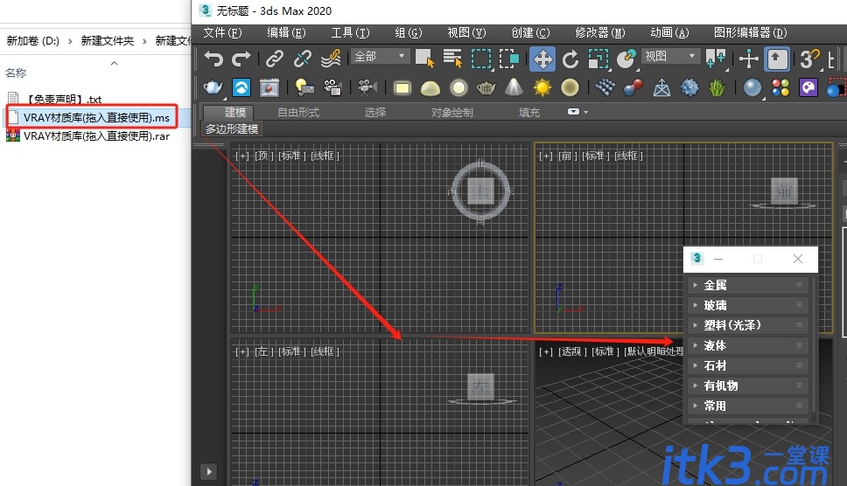
Task: Activate the Select and Scale tool
Action: (x=598, y=59)
